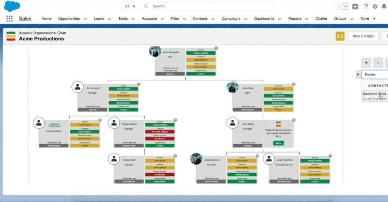Click the magnifier icon in search bar
The image size is (388, 202).
tap(146, 6)
